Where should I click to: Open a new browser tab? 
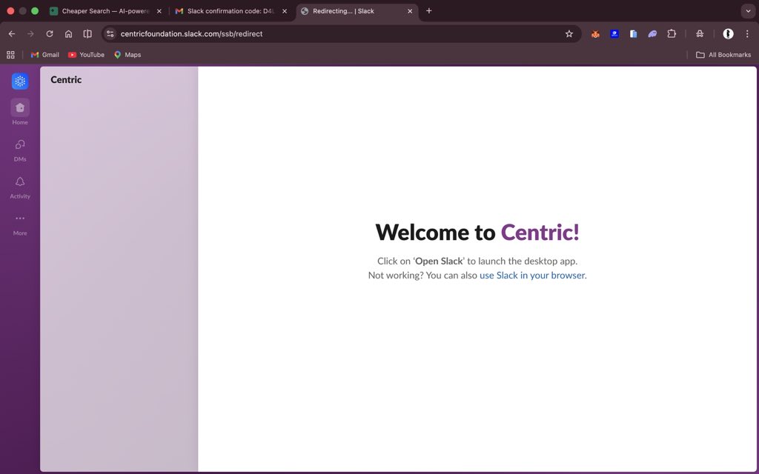429,10
